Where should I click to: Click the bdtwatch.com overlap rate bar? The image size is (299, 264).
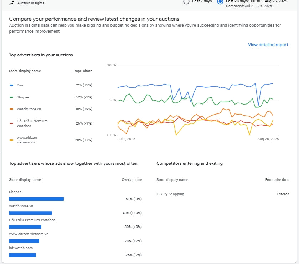22,255
